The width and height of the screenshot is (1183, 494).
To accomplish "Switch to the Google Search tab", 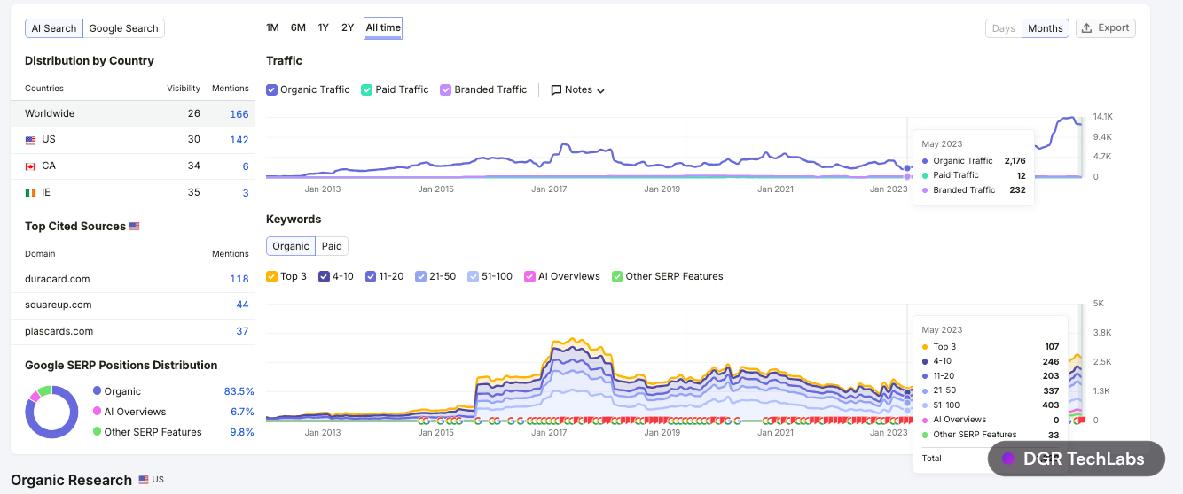I will 123,28.
